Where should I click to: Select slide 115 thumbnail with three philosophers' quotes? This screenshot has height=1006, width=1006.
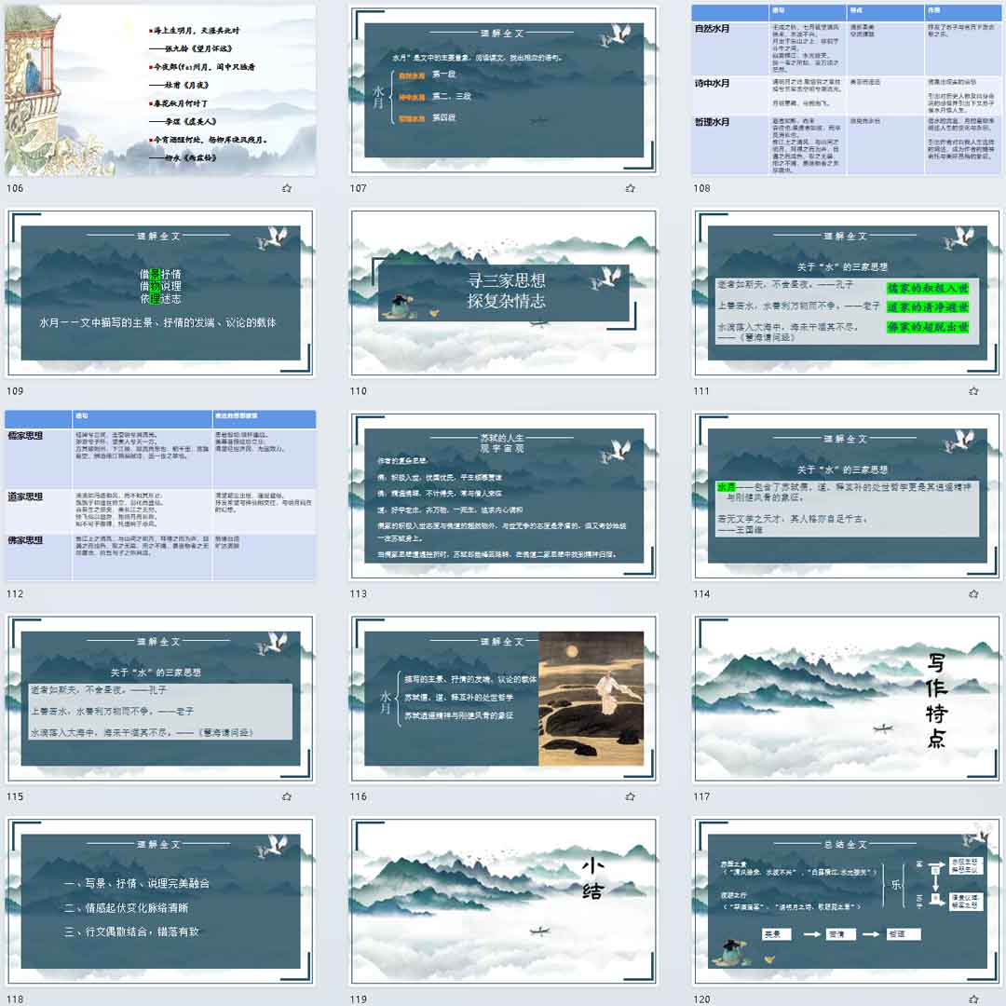pos(160,699)
